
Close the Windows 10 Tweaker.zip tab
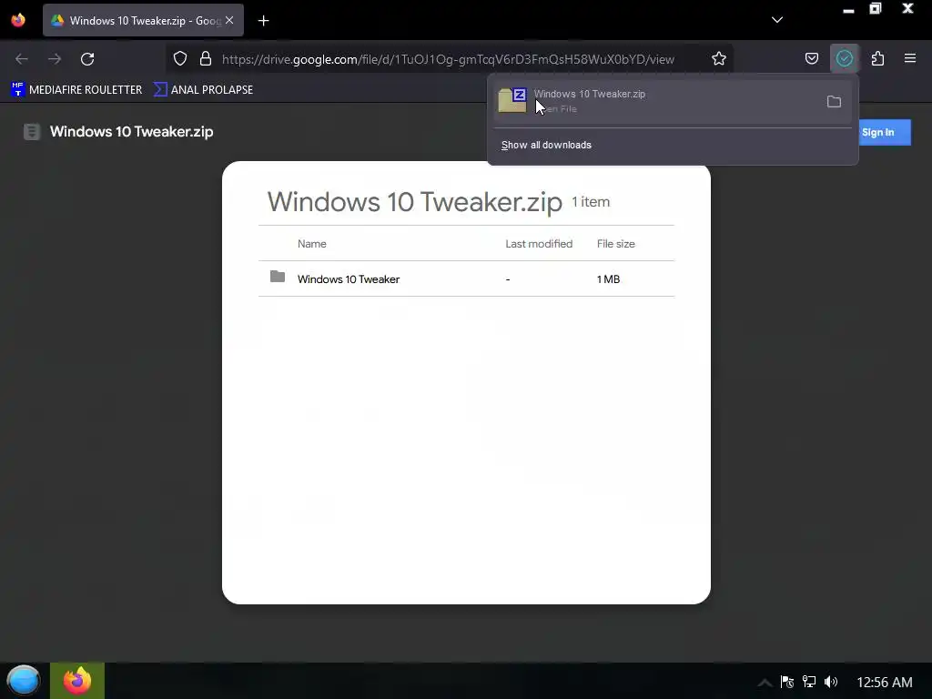tap(229, 20)
